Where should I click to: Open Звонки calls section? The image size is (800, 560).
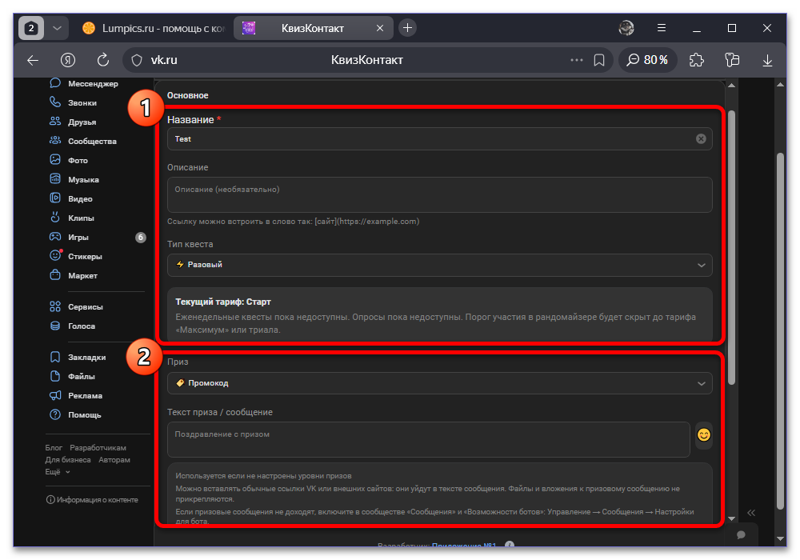(x=74, y=102)
